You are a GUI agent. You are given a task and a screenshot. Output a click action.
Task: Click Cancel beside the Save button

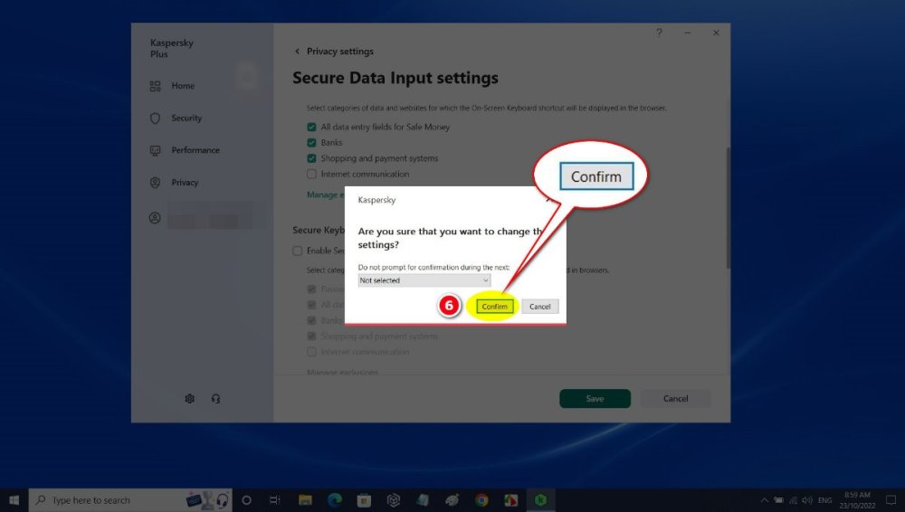[x=675, y=398]
